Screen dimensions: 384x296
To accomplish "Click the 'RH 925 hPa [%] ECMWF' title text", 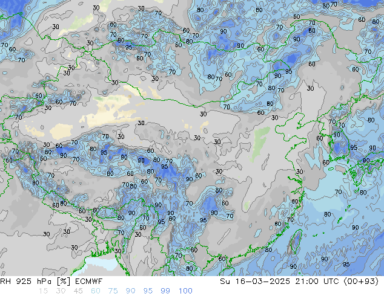I will [x=51, y=282].
